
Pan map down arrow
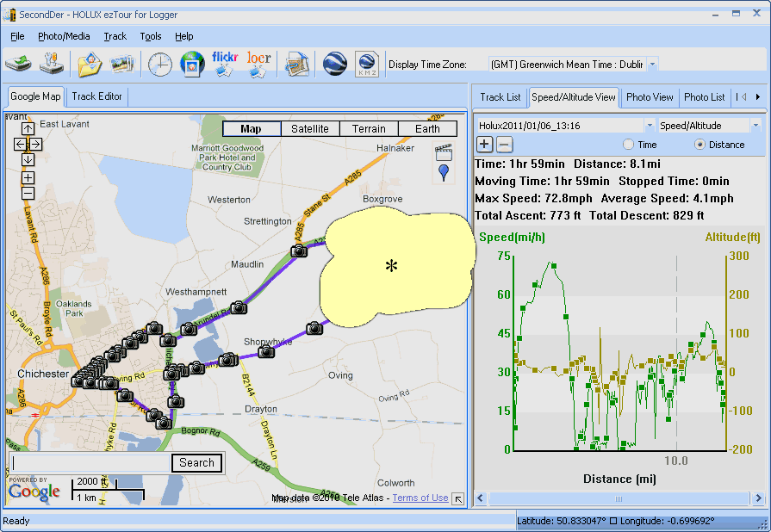pos(28,159)
